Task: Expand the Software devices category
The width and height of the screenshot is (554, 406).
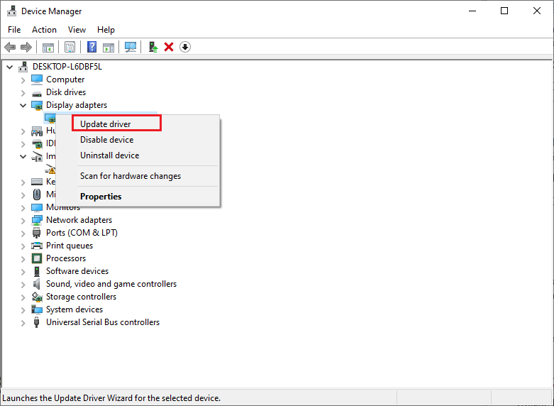Action: [x=23, y=272]
